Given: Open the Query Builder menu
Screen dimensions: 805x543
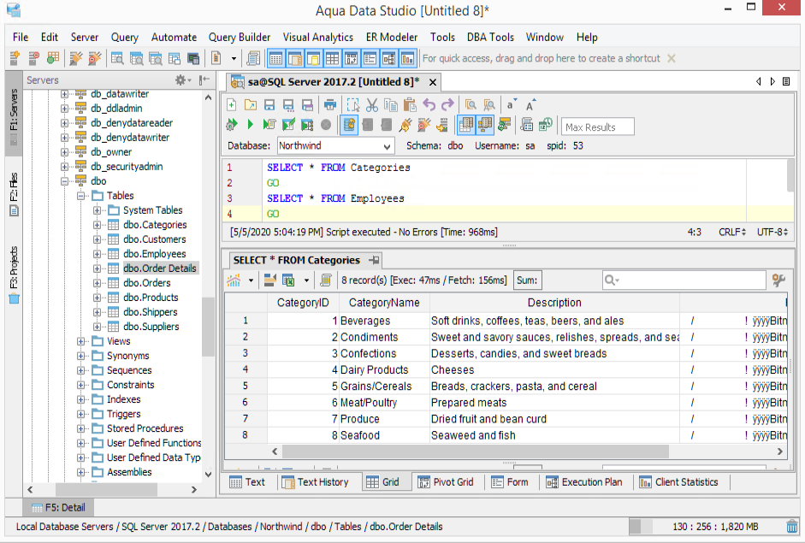Looking at the screenshot, I should (240, 37).
